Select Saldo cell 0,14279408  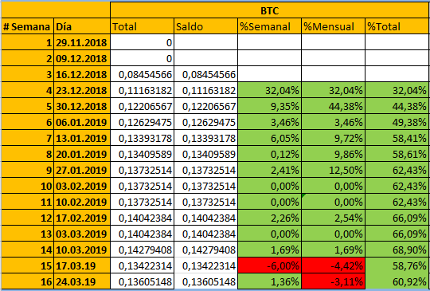(x=205, y=250)
